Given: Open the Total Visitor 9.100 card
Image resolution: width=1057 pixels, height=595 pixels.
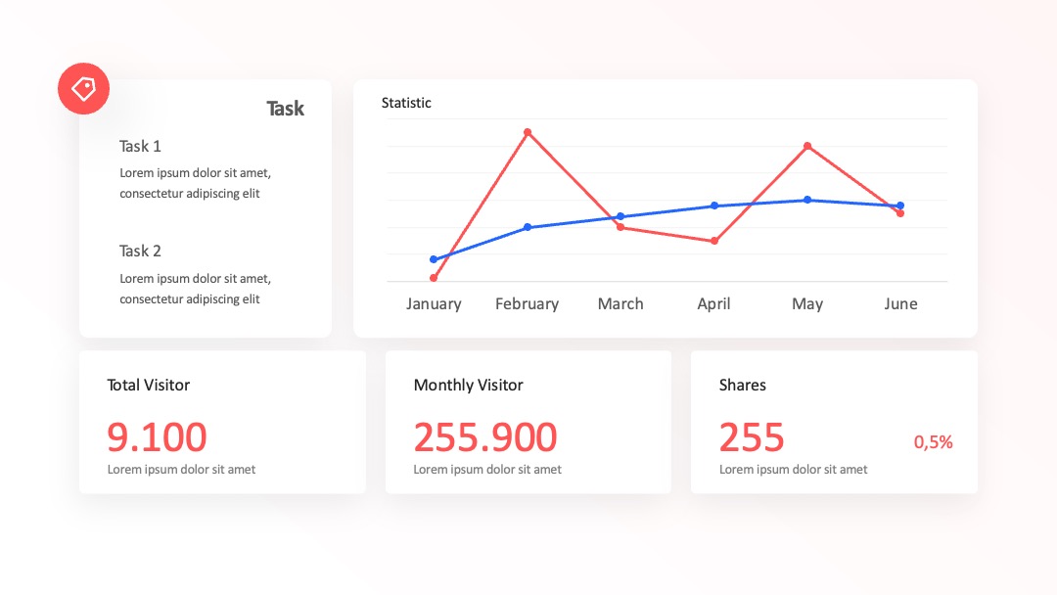Looking at the screenshot, I should (x=222, y=422).
